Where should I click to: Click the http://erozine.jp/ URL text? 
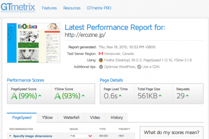click(85, 35)
